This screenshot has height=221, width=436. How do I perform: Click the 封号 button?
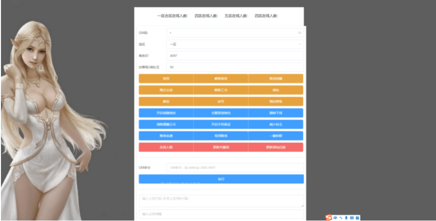221,101
